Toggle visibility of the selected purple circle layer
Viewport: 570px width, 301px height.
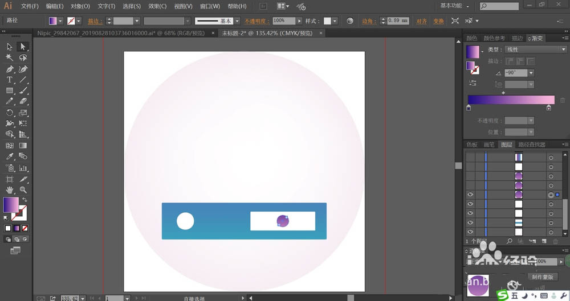(x=470, y=195)
